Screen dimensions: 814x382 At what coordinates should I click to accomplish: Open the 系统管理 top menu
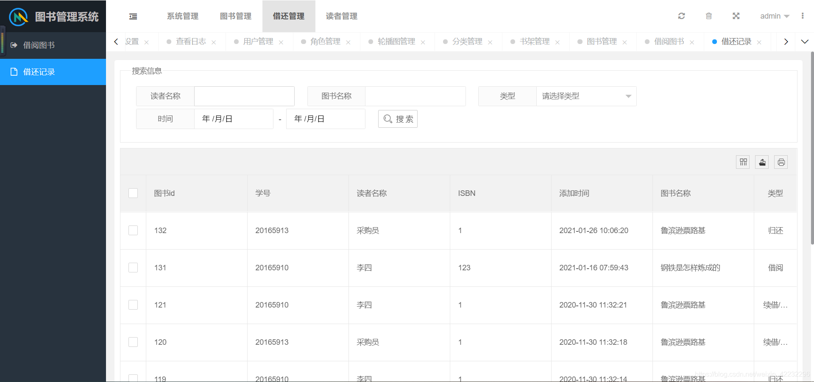183,16
